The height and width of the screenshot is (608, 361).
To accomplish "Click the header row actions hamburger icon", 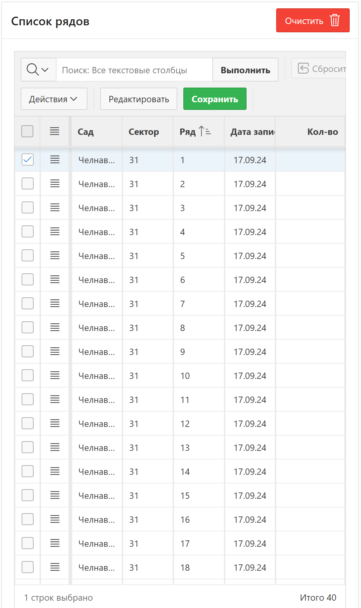I will (x=55, y=132).
